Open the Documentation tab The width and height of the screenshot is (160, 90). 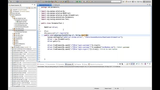[50, 64]
